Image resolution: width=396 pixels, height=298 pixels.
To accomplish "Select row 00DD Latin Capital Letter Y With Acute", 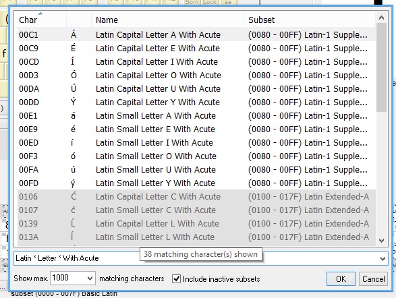I will tap(196, 102).
